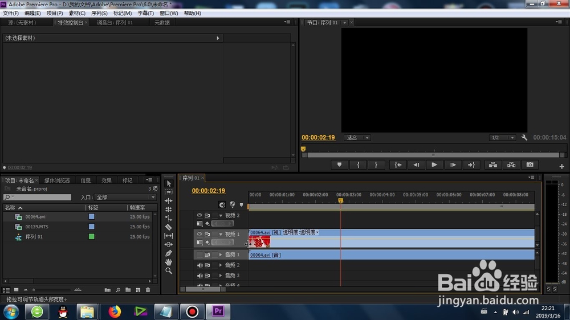Expand the 音频 1 track
Image resolution: width=570 pixels, height=320 pixels.
(x=221, y=255)
